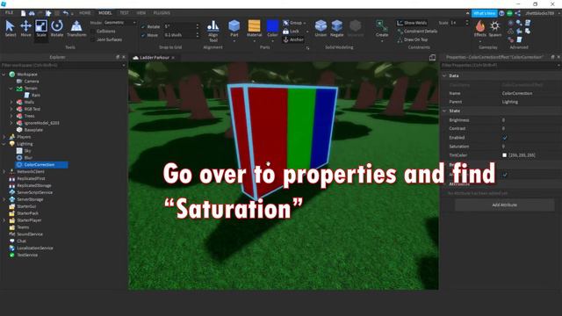Toggle Anchor on selected part
562x316 pixels.
(x=293, y=39)
